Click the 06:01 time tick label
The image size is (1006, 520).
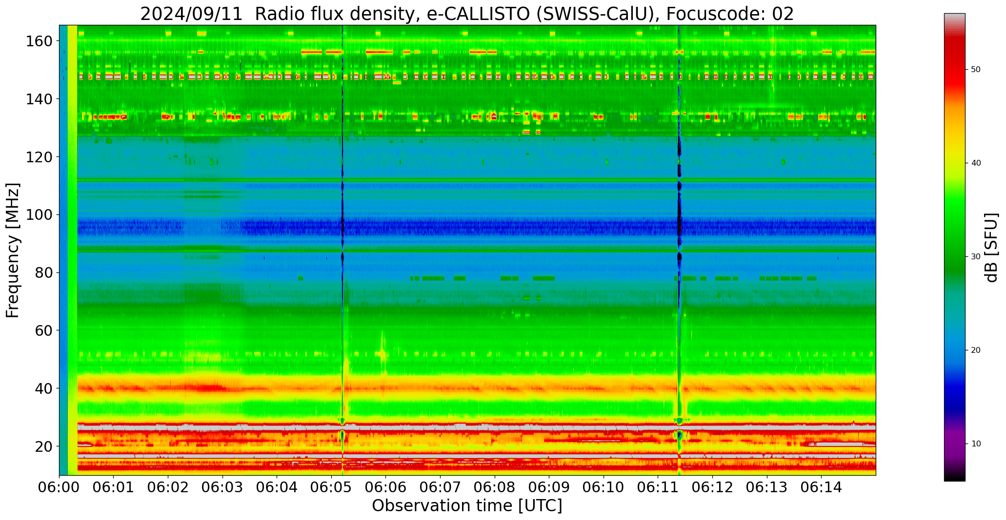(x=114, y=487)
